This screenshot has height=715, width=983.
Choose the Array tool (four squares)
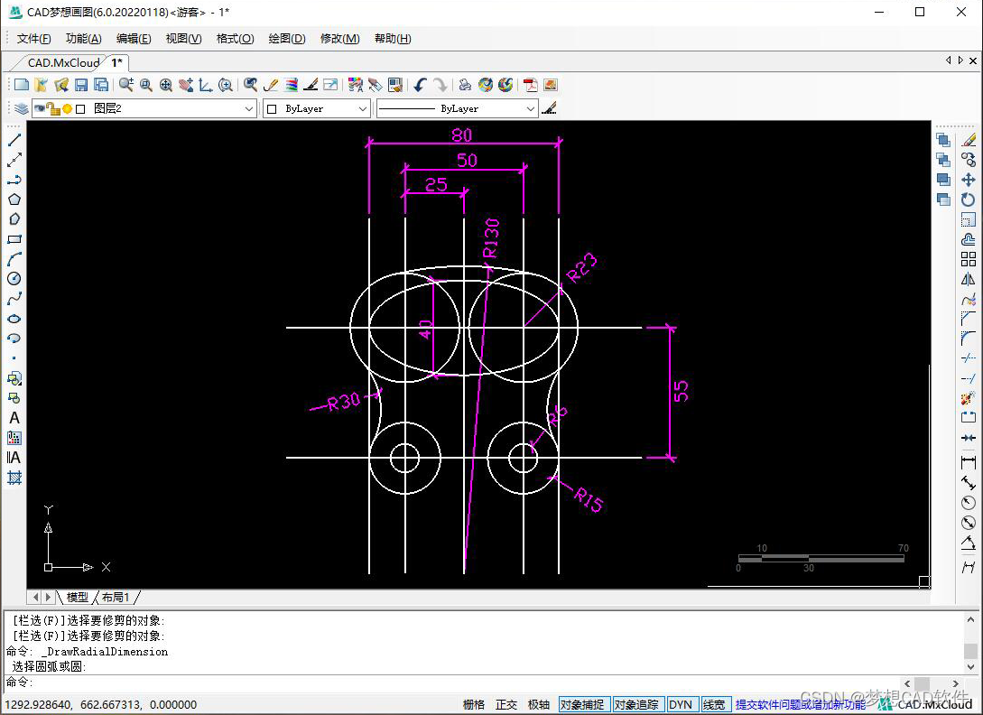click(x=969, y=259)
